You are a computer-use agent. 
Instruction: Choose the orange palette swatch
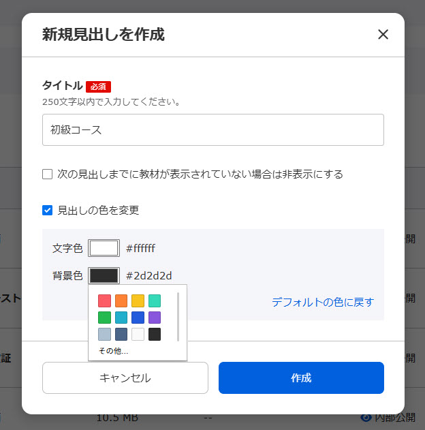(x=121, y=301)
